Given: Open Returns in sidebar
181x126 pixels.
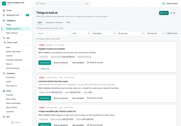Looking at the screenshot, I should [x=9, y=64].
